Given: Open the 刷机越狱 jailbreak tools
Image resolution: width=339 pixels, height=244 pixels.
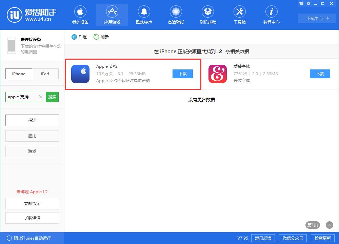Looking at the screenshot, I should click(207, 15).
